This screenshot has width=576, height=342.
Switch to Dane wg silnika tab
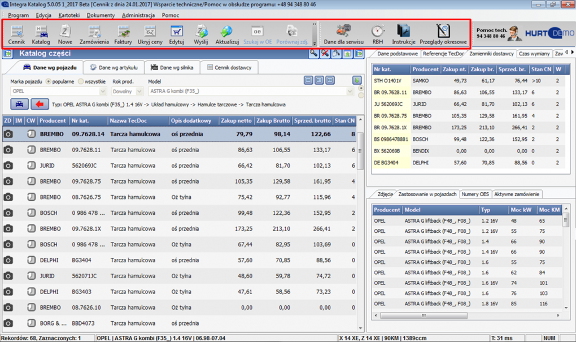pyautogui.click(x=172, y=68)
